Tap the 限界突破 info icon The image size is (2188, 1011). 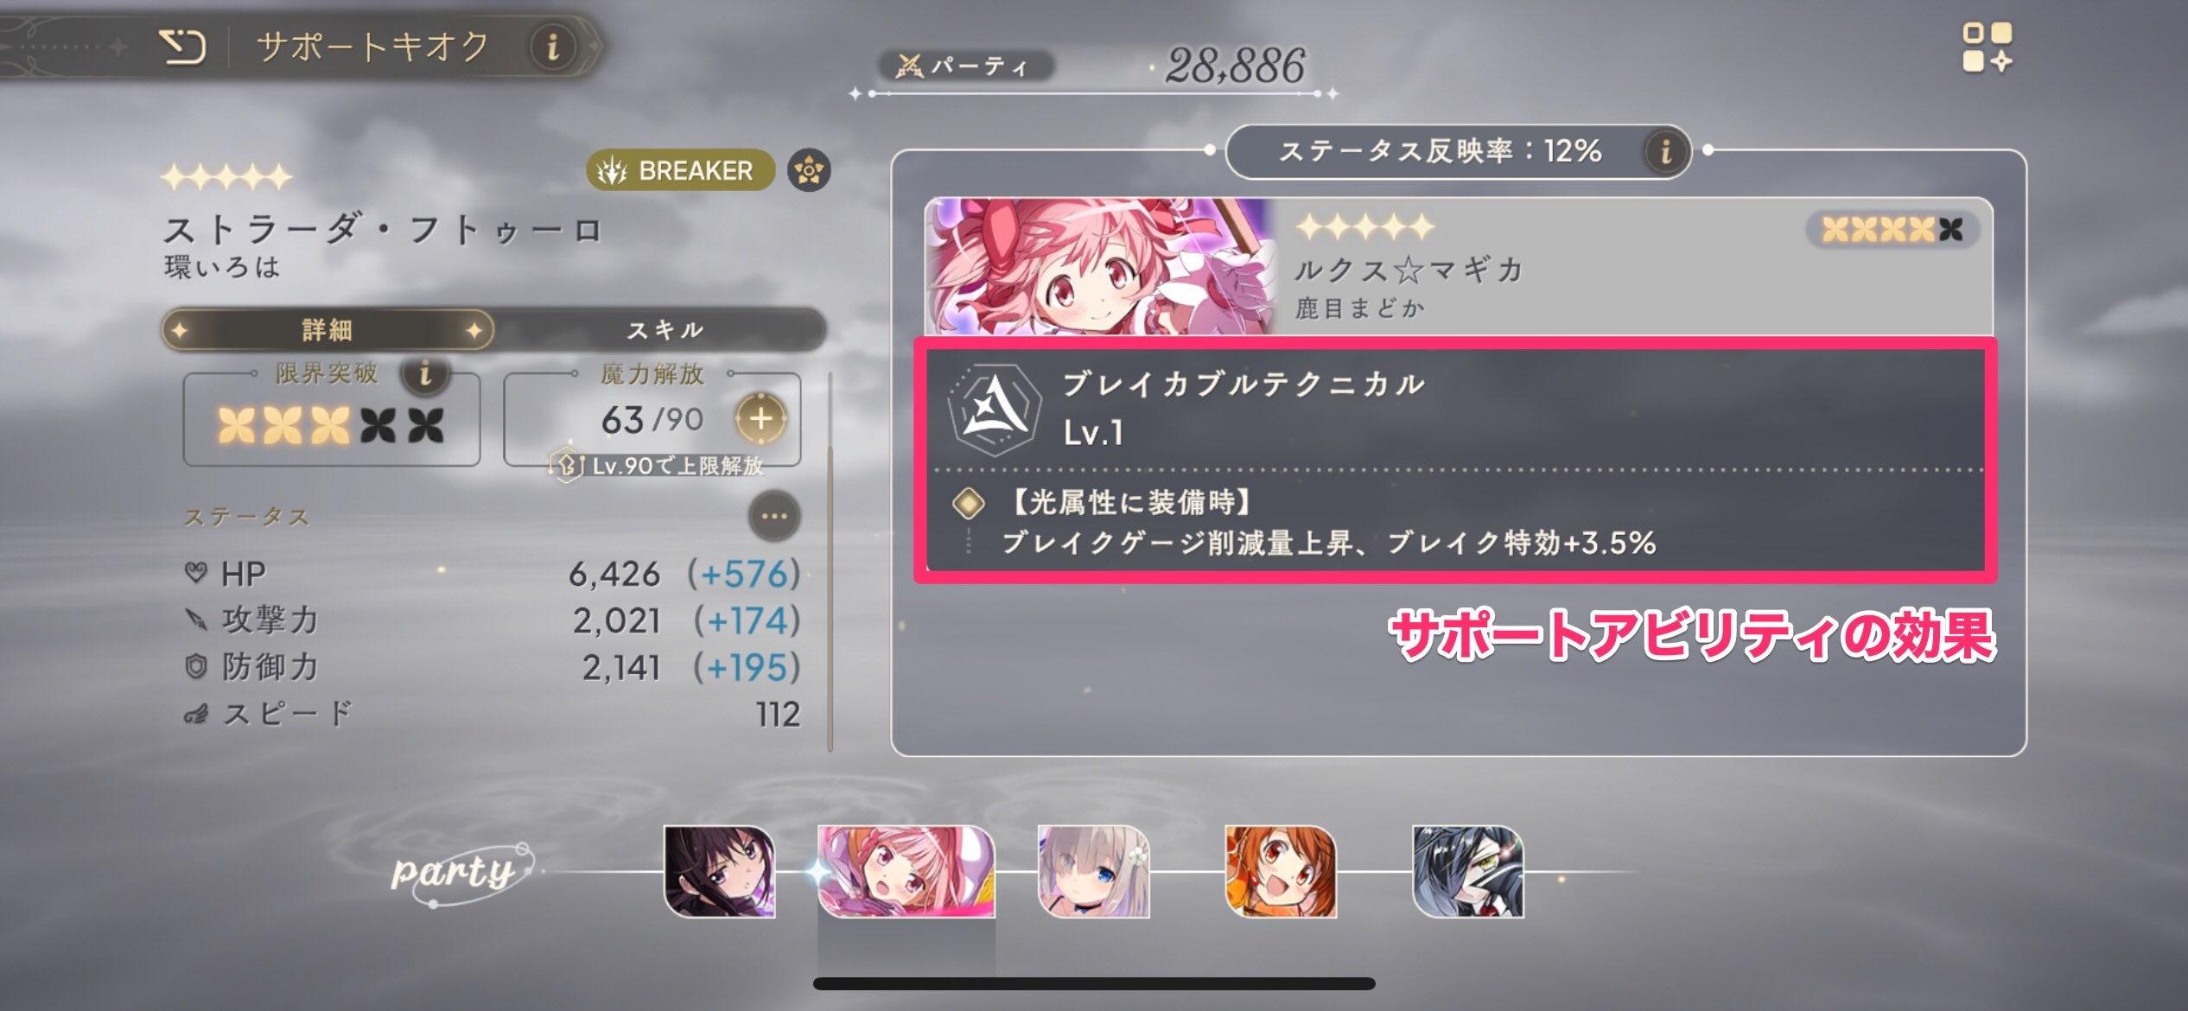[424, 374]
